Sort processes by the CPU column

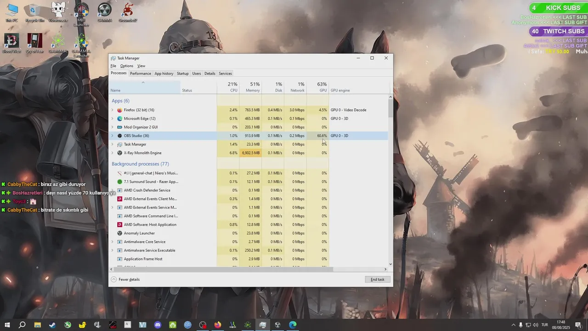[x=228, y=87]
